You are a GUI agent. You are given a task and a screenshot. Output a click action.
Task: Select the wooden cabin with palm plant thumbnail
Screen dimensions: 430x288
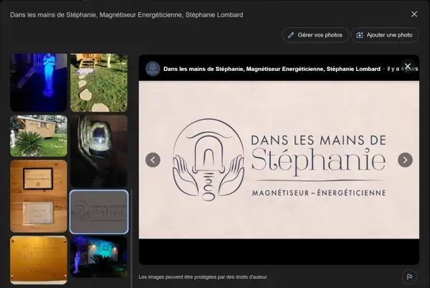(39, 136)
